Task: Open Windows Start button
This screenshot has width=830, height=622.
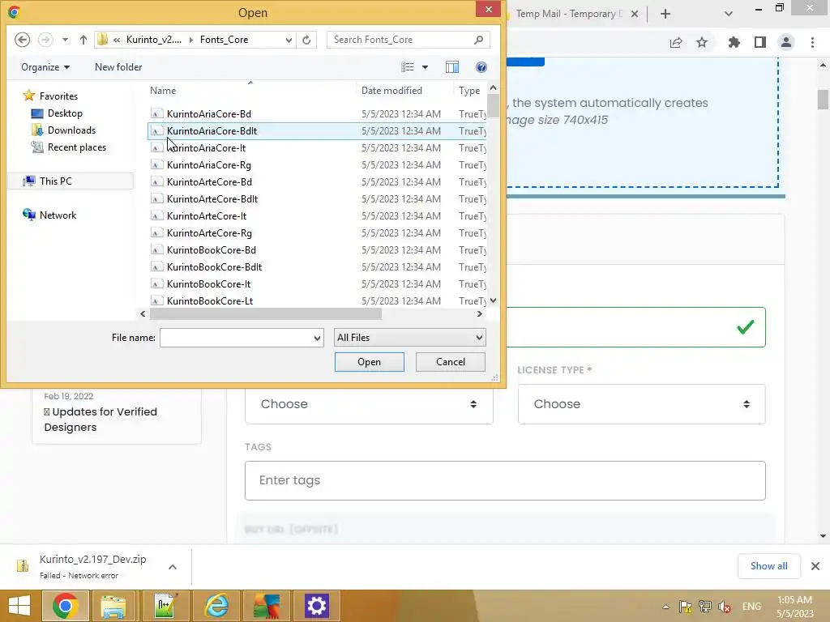Action: coord(19,606)
